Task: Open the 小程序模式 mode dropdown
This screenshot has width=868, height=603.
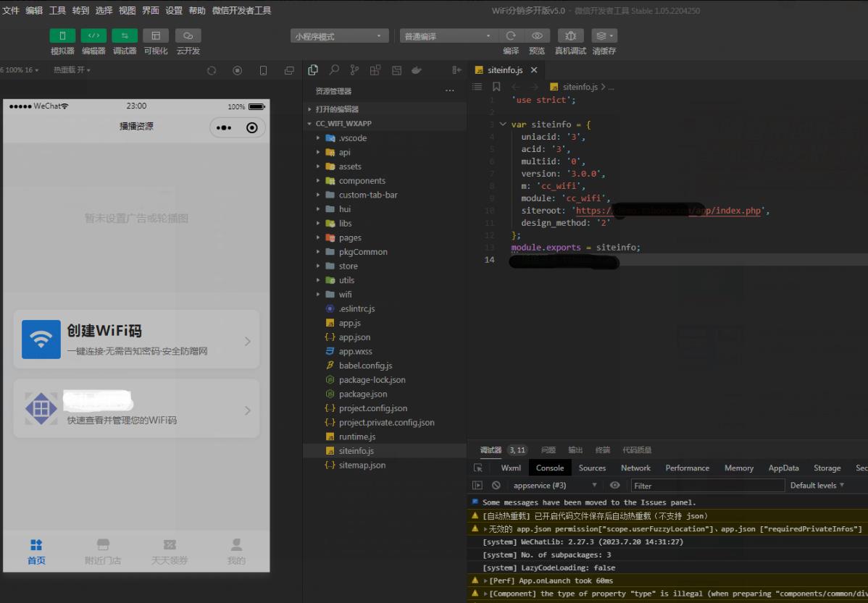Action: pyautogui.click(x=339, y=36)
